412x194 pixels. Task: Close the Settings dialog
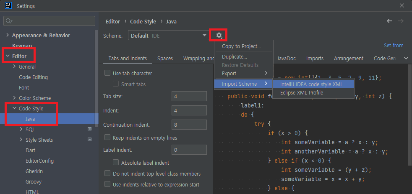(402, 5)
